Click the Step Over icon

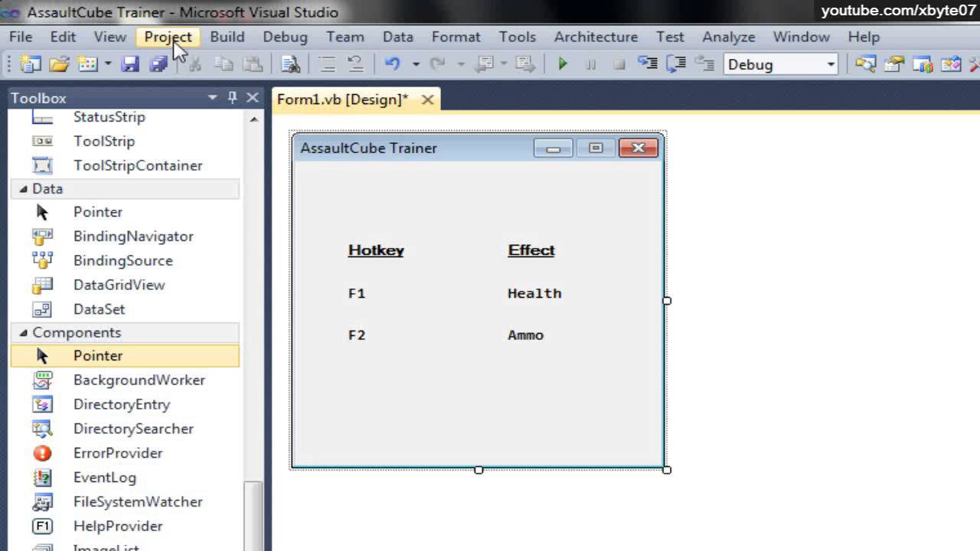pyautogui.click(x=676, y=64)
